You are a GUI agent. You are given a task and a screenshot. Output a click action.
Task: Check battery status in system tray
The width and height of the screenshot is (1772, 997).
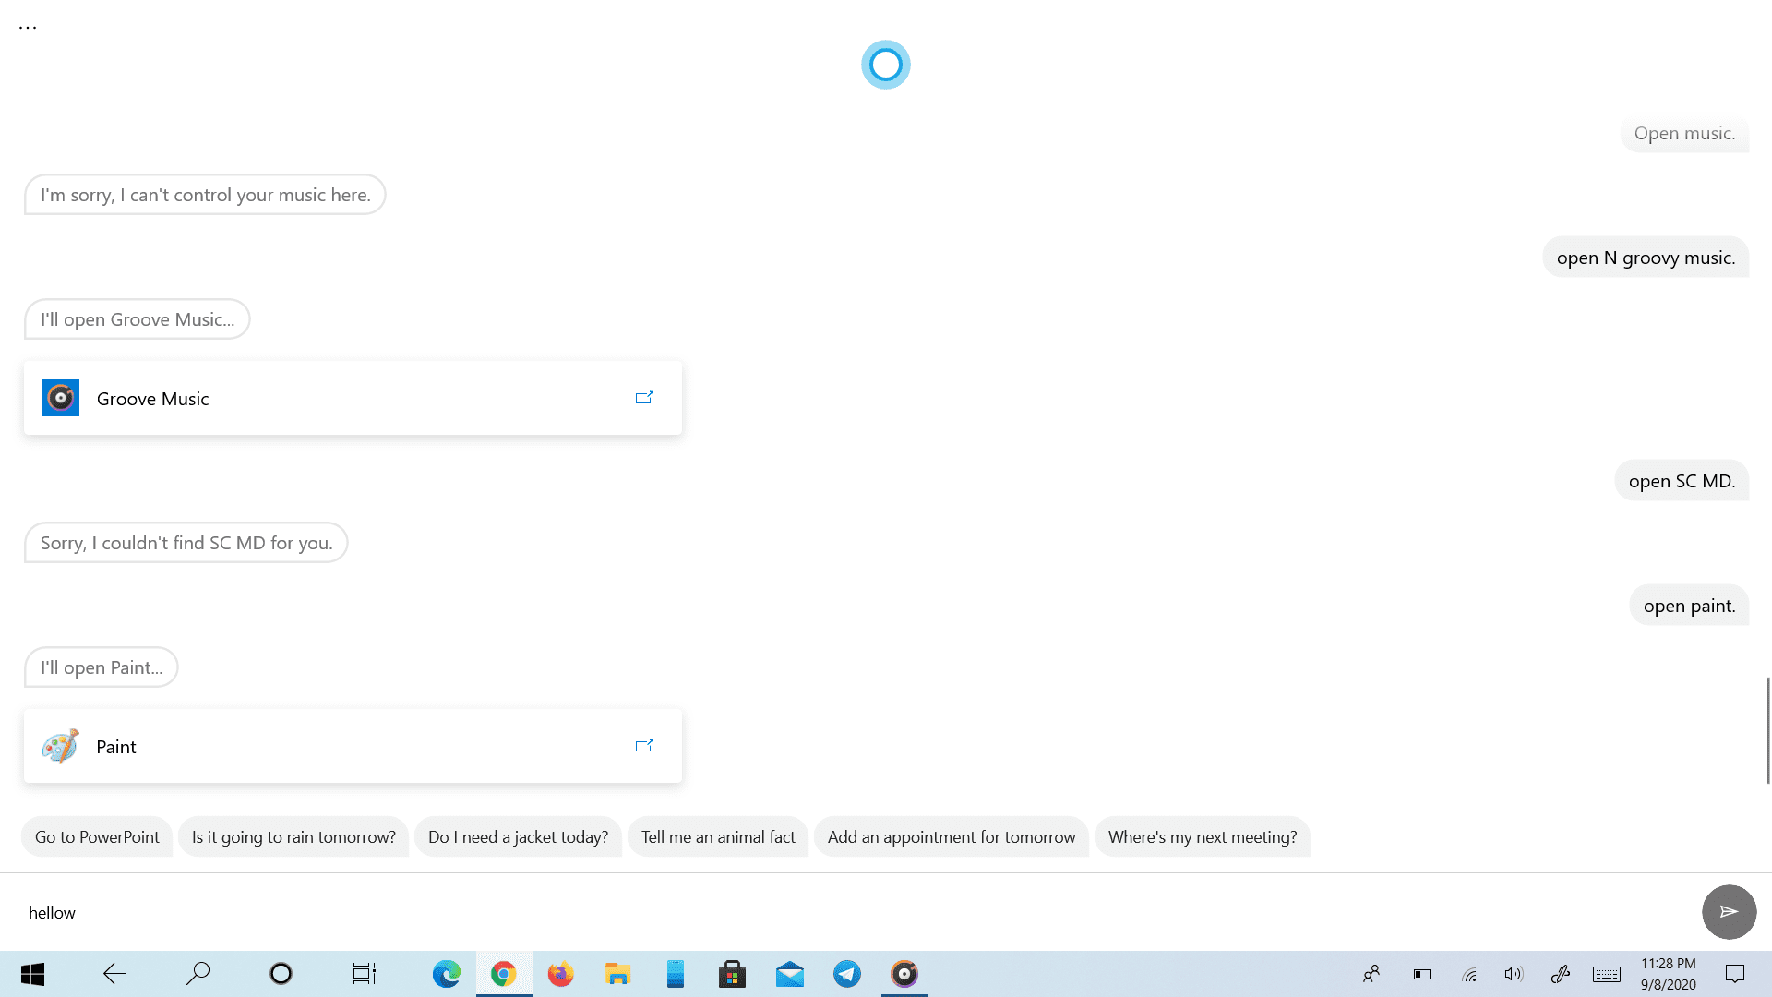[x=1422, y=974]
